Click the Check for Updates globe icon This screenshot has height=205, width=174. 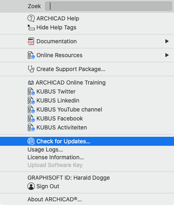click(x=31, y=141)
